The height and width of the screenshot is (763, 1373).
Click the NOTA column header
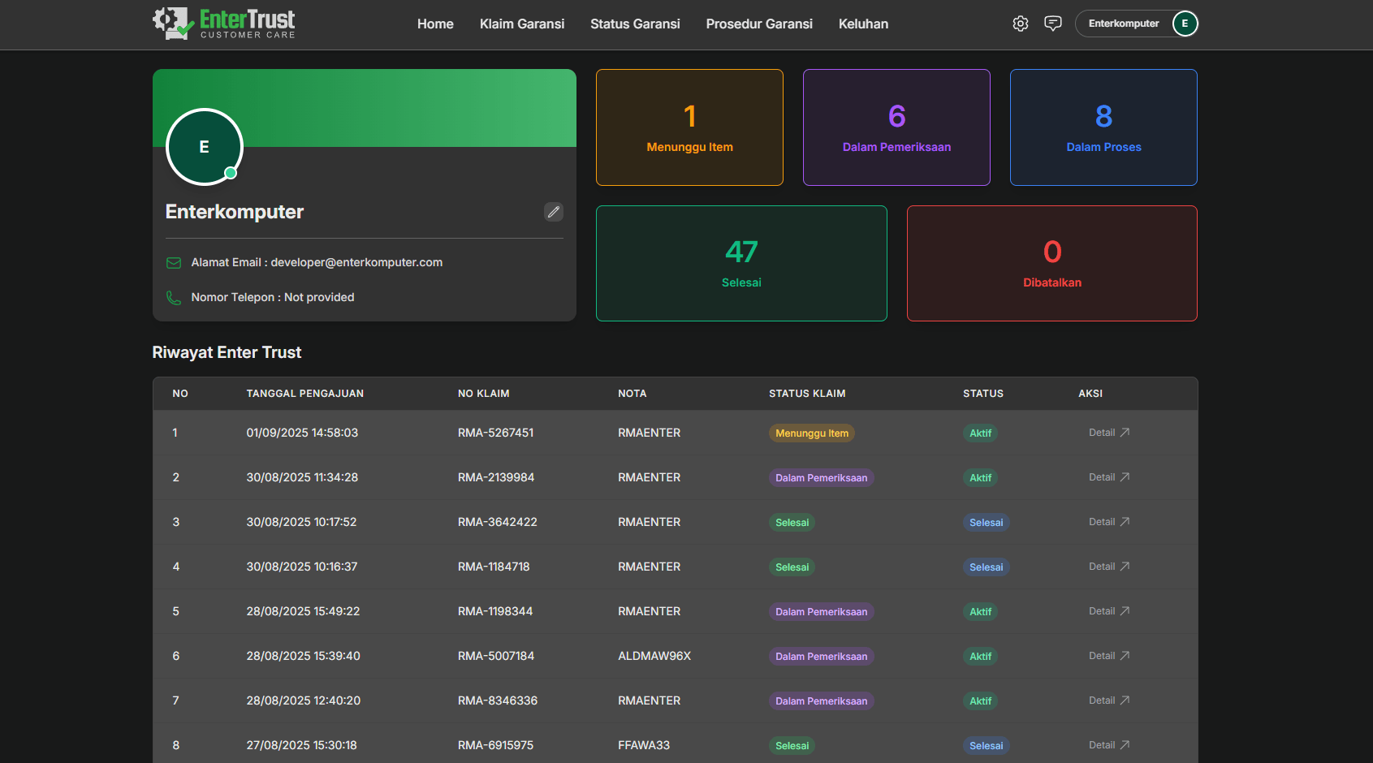633,394
